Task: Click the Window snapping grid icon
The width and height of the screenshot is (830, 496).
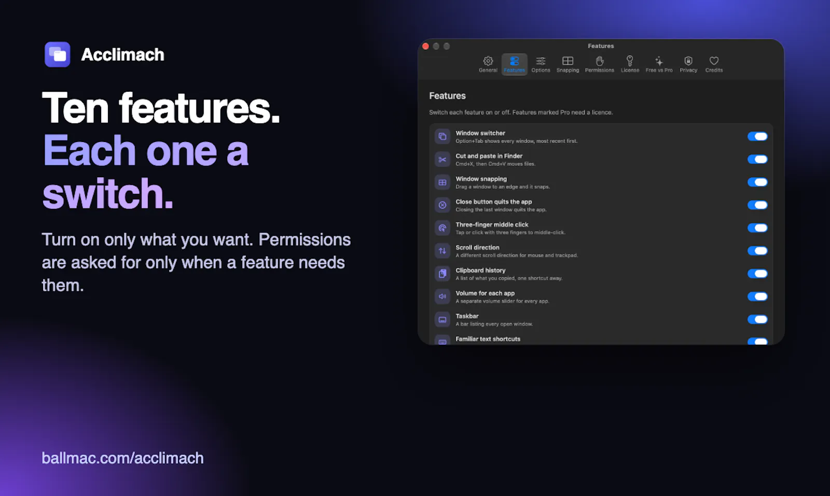Action: pos(442,182)
